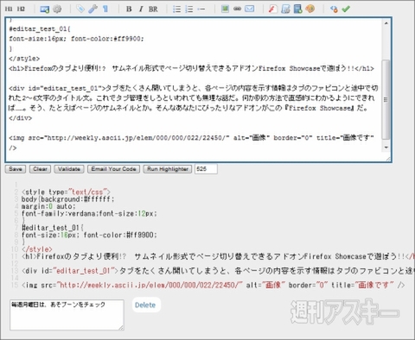This screenshot has width=415, height=340.
Task: Open the gear settings icon
Action: coord(57,9)
